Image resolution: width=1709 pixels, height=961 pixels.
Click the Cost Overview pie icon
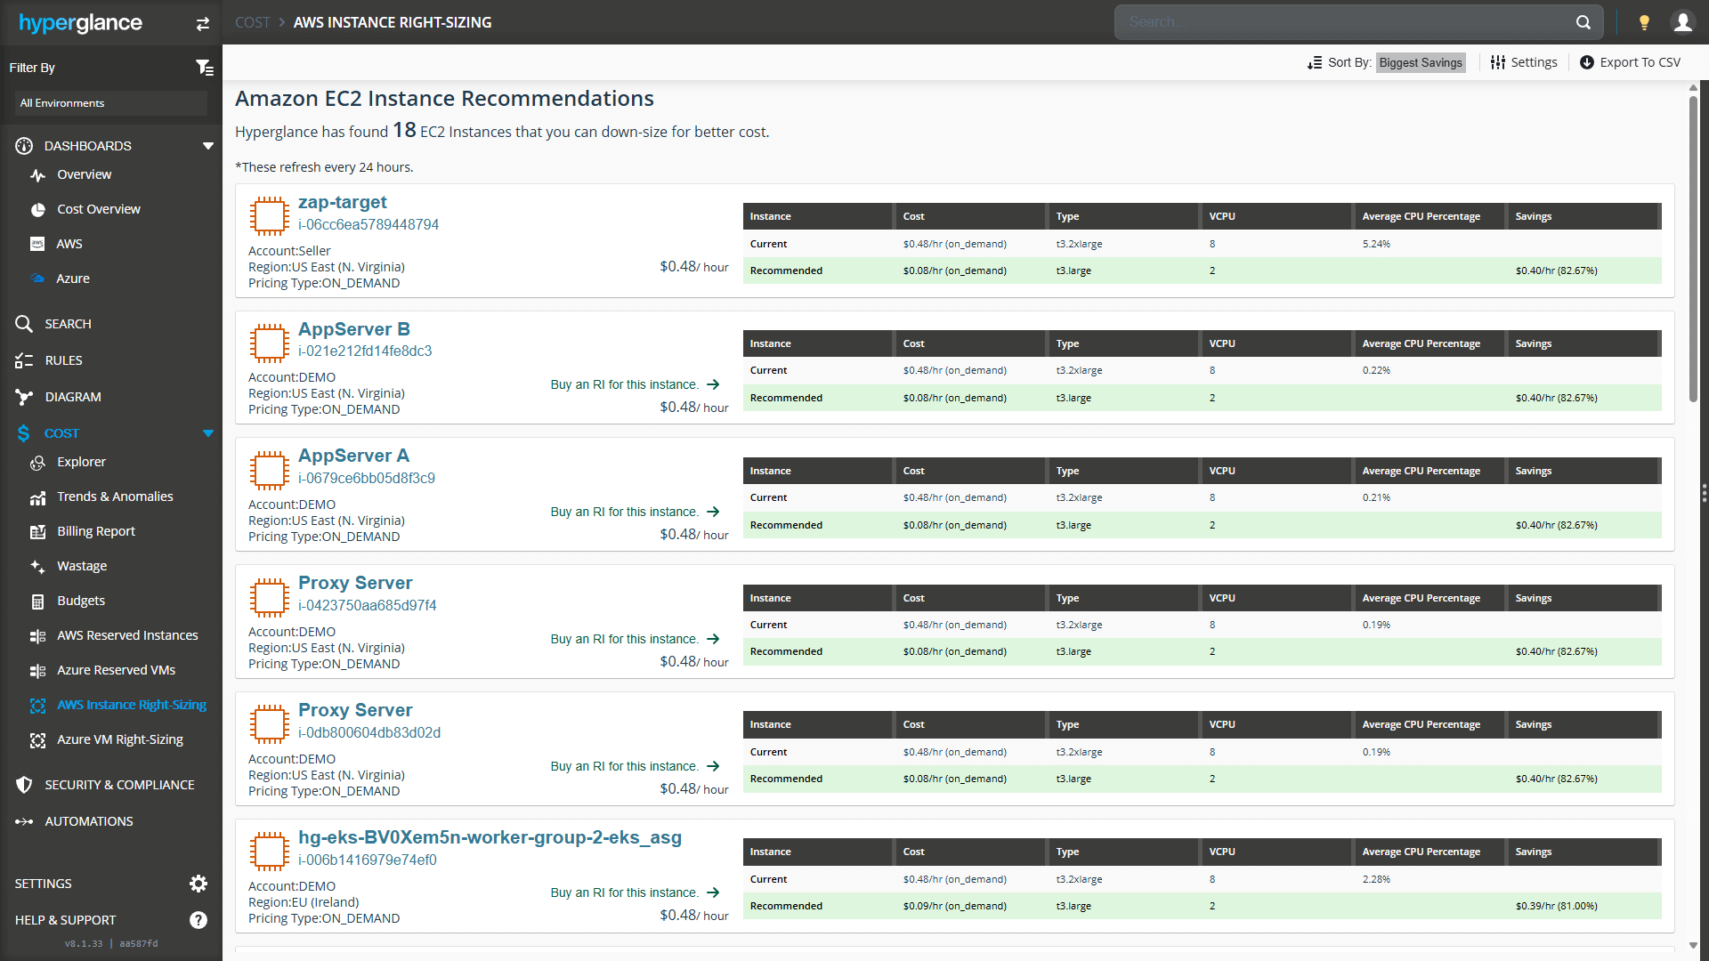click(x=37, y=210)
